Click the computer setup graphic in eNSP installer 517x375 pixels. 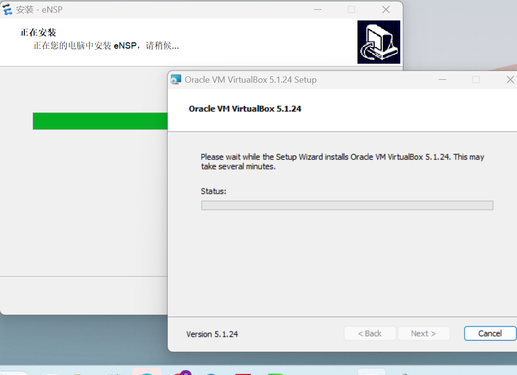pos(378,42)
